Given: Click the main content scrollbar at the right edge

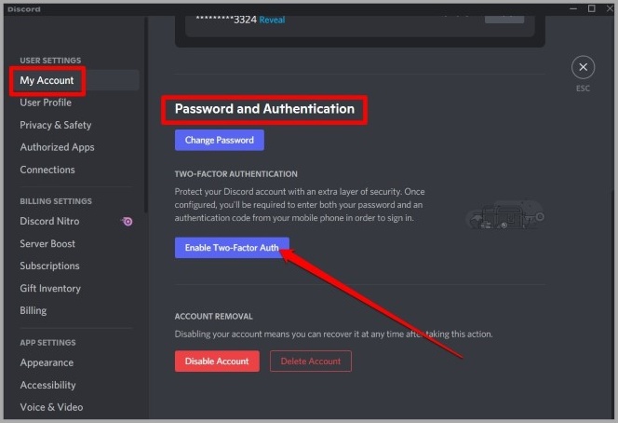Looking at the screenshot, I should (612, 304).
